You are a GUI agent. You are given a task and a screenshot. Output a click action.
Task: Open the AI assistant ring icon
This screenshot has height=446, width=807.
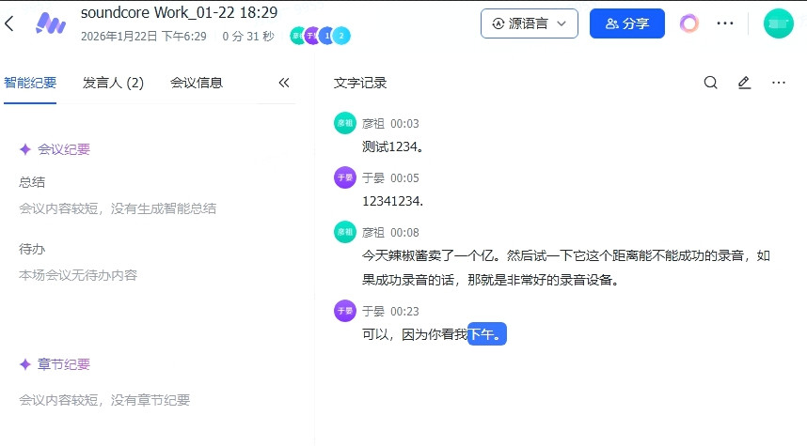[689, 23]
